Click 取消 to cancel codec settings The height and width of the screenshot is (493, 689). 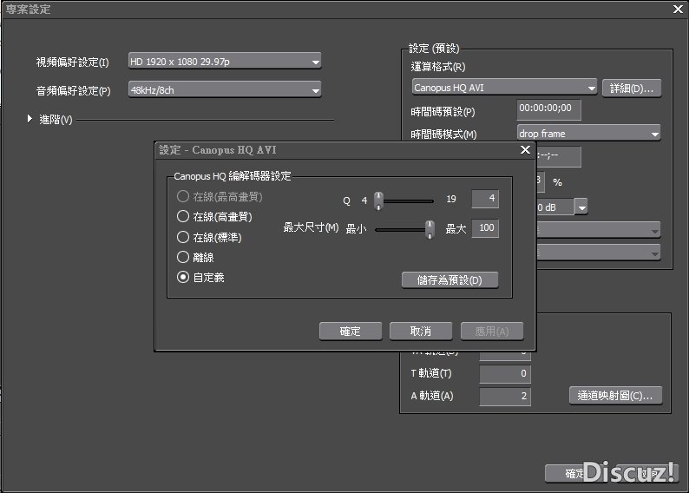pos(421,331)
